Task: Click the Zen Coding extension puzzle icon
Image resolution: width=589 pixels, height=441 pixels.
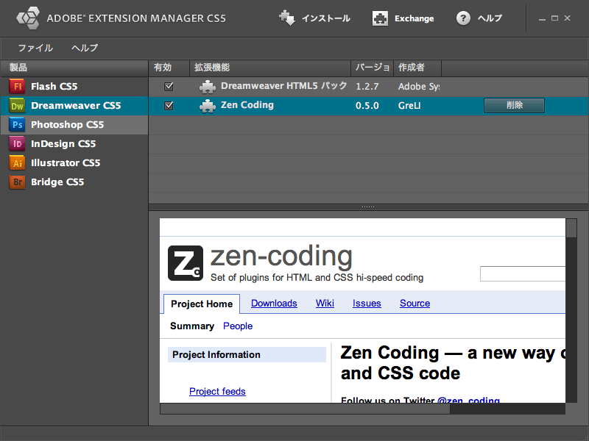Action: [x=208, y=106]
